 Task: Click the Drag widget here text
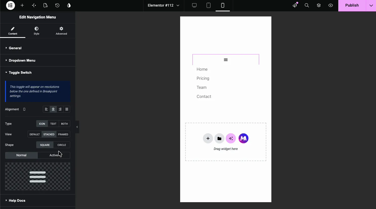pos(226,149)
